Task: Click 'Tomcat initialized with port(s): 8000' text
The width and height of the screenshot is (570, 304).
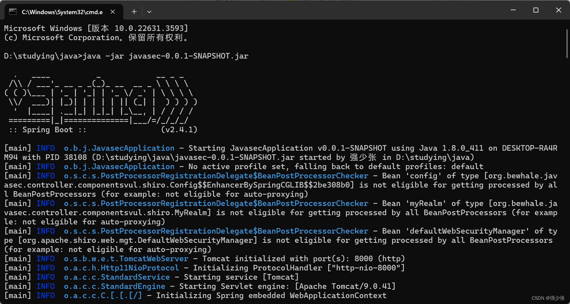Action: pyautogui.click(x=288, y=259)
